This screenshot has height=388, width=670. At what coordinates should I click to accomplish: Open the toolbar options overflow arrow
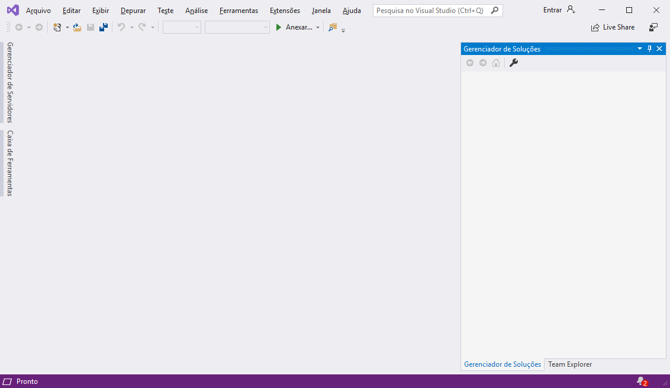pyautogui.click(x=343, y=30)
